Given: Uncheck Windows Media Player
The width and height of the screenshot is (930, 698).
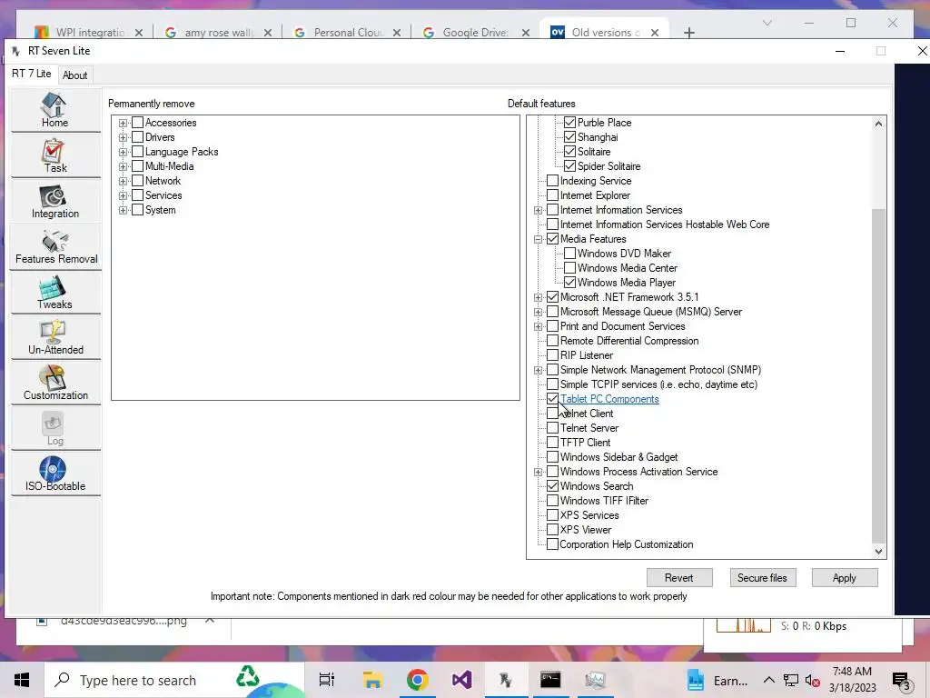Looking at the screenshot, I should point(570,283).
